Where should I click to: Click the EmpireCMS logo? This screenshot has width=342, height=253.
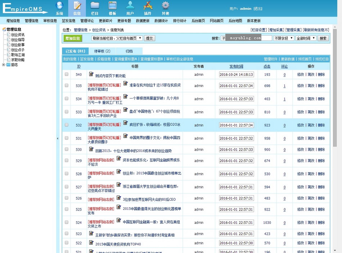(x=24, y=8)
